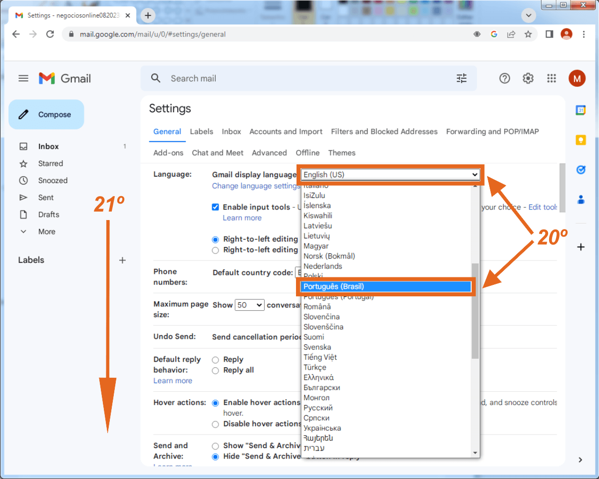Open Chrome profile avatar in toolbar
This screenshot has height=479, width=599.
click(x=567, y=34)
